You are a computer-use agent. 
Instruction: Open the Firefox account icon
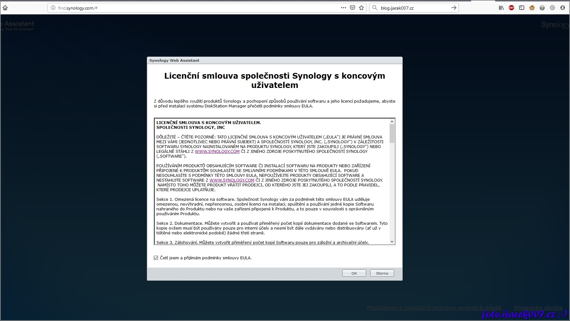pyautogui.click(x=563, y=8)
